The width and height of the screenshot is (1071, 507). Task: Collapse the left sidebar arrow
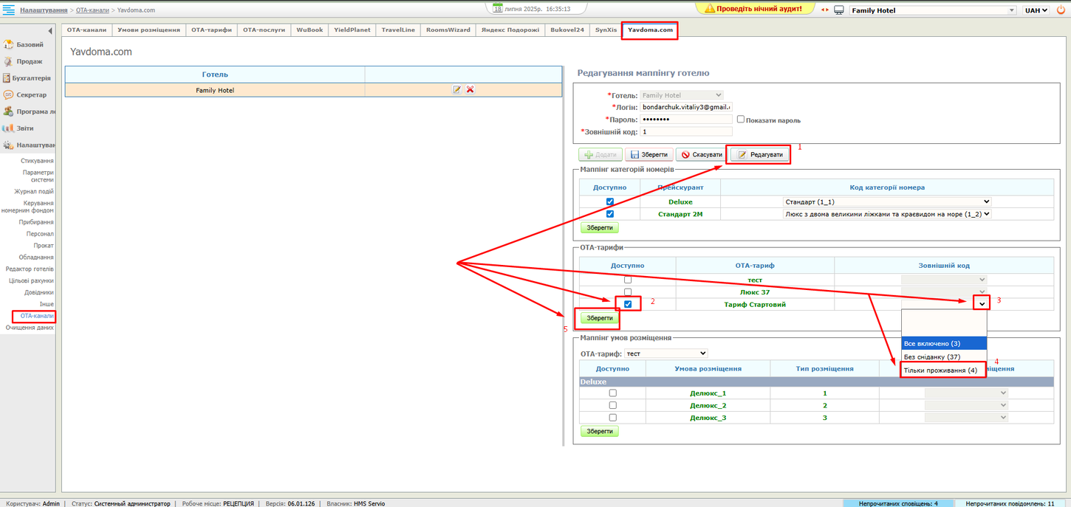click(50, 31)
